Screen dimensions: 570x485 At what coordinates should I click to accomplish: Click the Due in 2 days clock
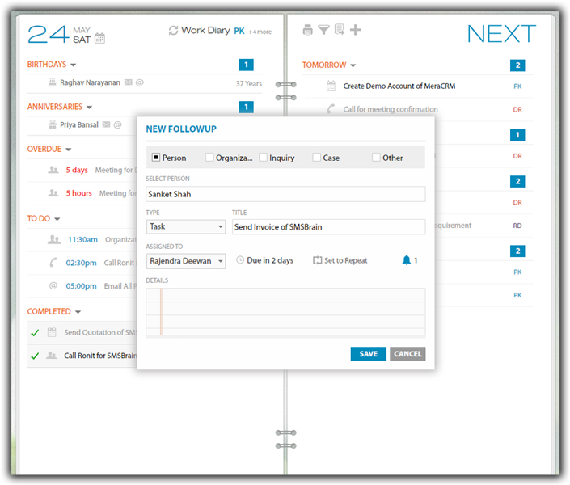click(x=240, y=260)
